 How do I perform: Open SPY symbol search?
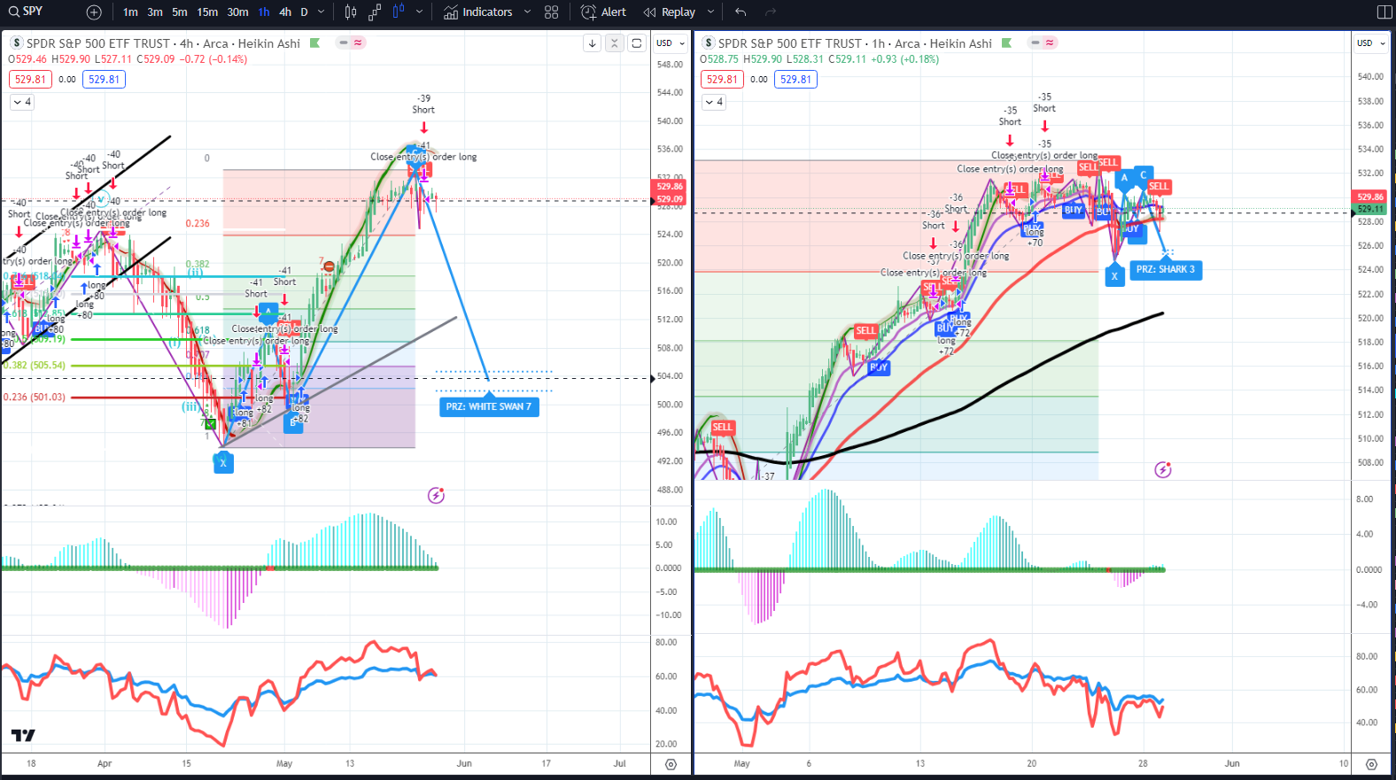(x=27, y=12)
